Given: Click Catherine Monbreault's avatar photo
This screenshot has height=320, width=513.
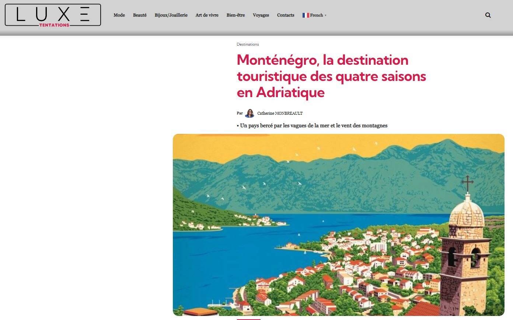Looking at the screenshot, I should [249, 113].
